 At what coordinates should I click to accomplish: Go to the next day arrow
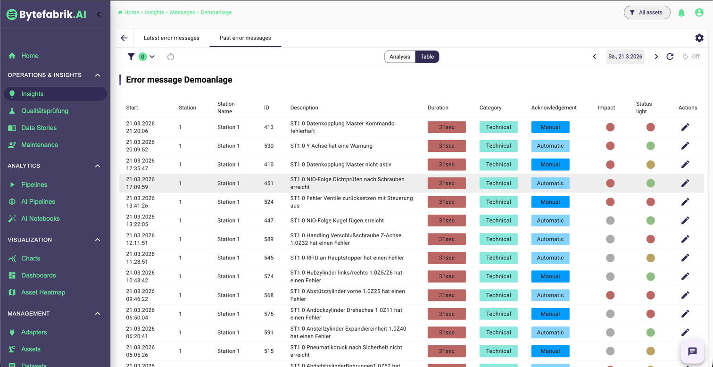656,57
